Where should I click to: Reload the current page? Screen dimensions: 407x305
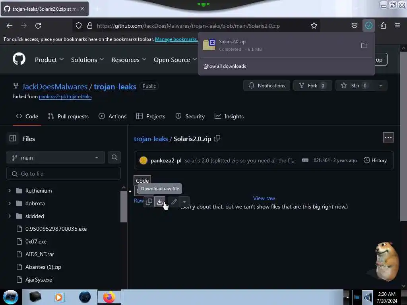point(38,26)
